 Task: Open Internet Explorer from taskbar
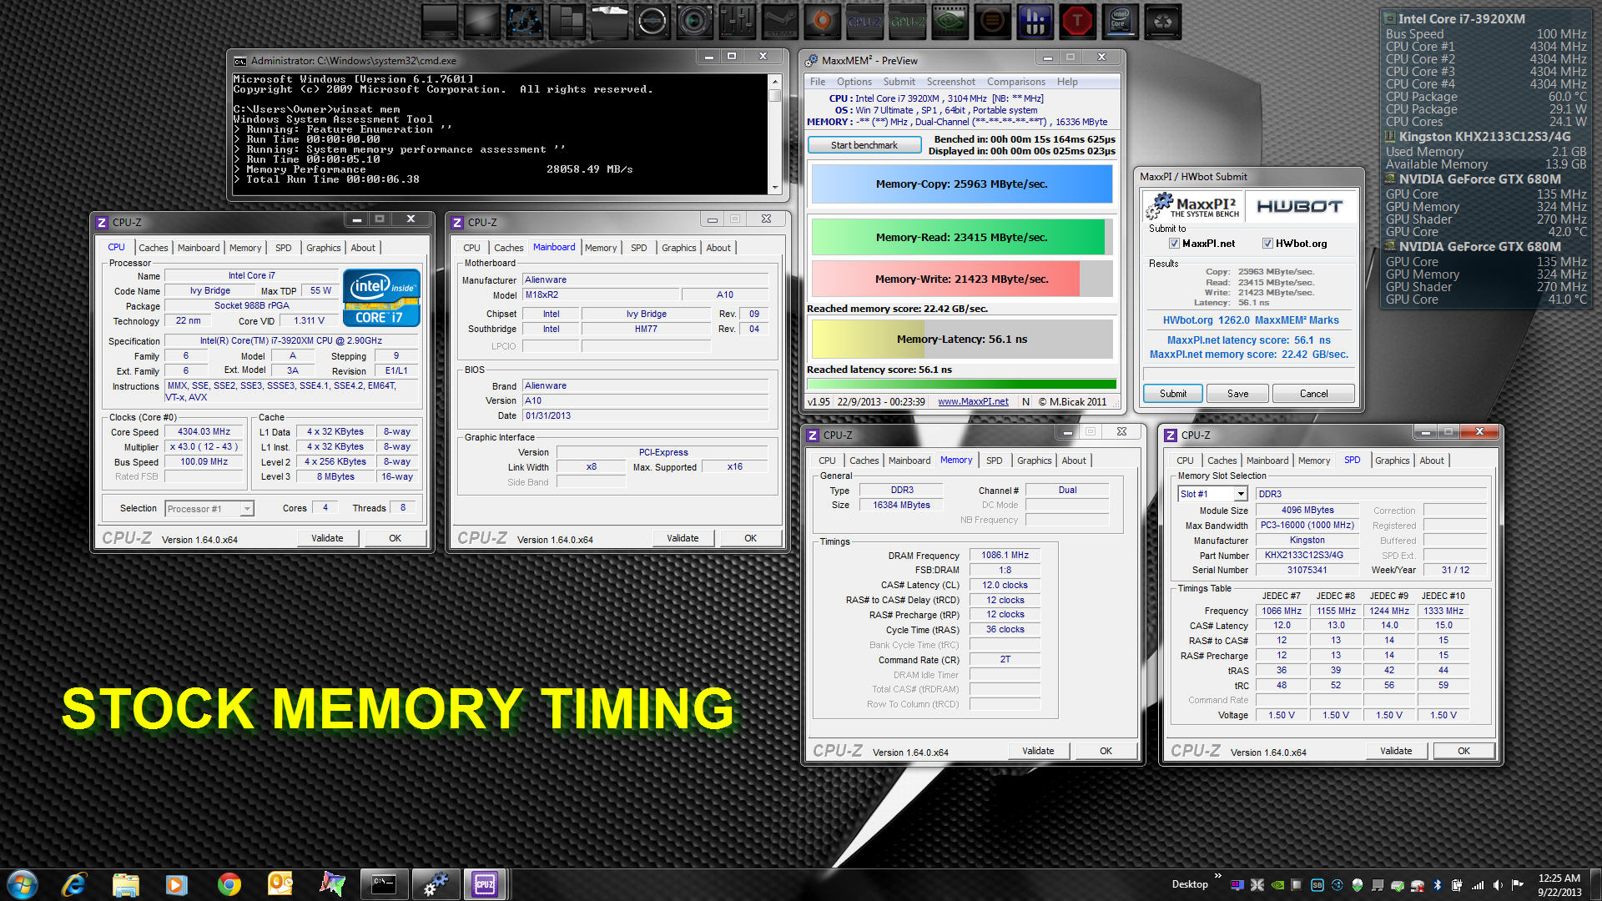coord(74,884)
